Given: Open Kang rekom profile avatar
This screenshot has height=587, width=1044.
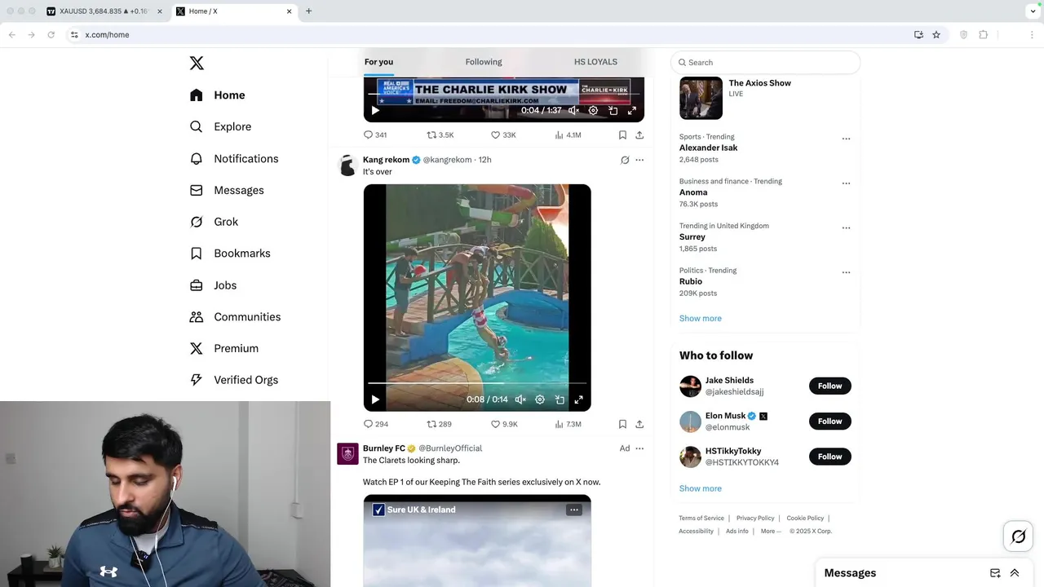Looking at the screenshot, I should tap(348, 165).
